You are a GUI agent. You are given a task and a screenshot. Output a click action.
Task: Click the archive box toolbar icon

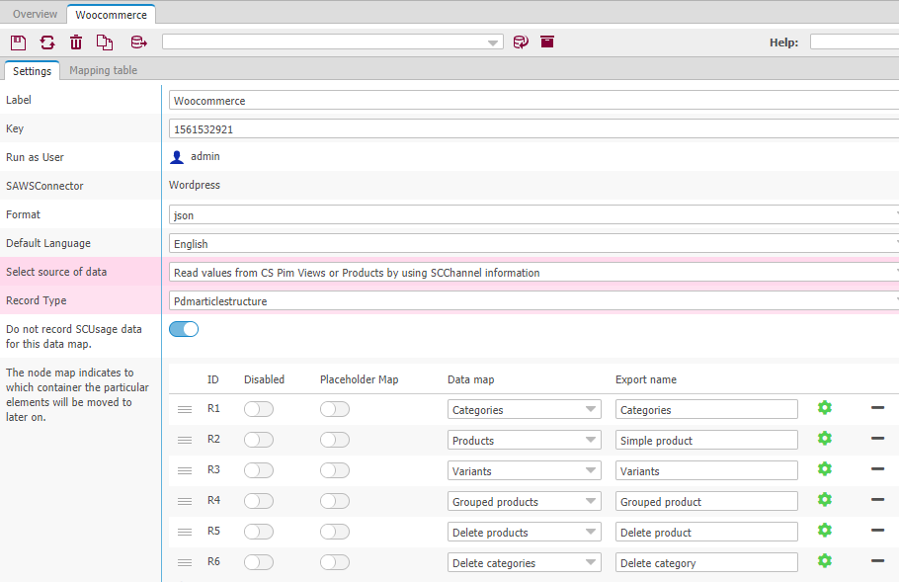point(547,42)
